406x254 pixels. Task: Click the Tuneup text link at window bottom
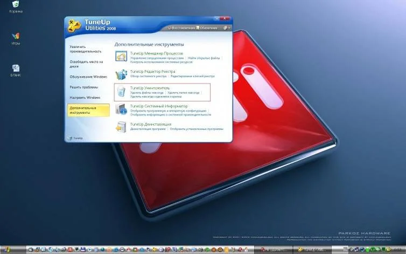click(78, 138)
